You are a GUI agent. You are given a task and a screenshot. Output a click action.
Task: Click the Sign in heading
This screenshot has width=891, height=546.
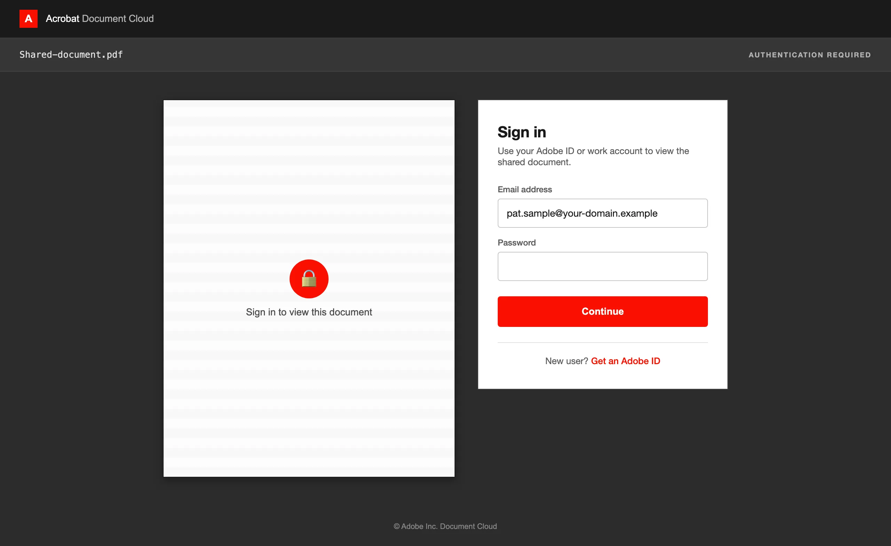tap(521, 132)
